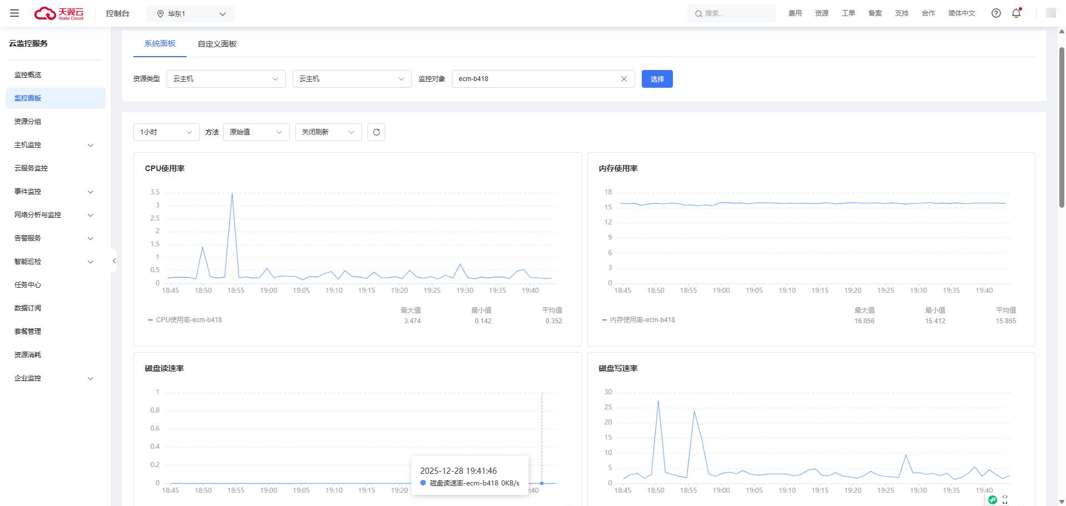1066x506 pixels.
Task: Collapse the left sidebar with the arrow handle
Action: pos(114,260)
